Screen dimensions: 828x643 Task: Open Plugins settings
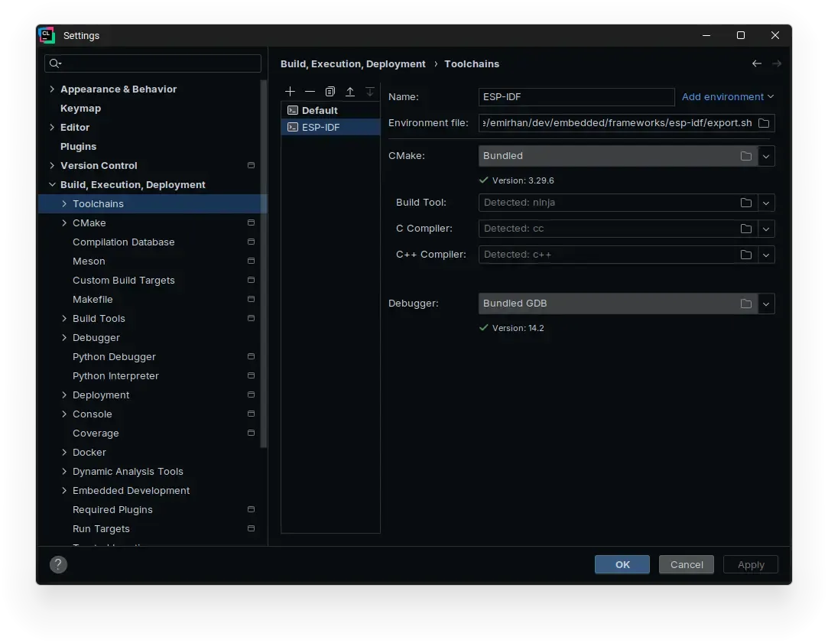coord(78,146)
